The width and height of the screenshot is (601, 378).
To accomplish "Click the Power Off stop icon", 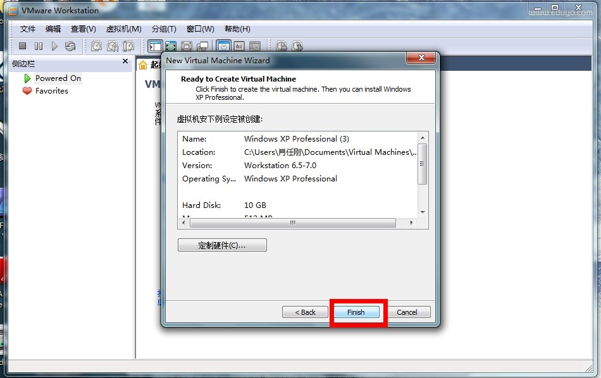I will (x=22, y=46).
